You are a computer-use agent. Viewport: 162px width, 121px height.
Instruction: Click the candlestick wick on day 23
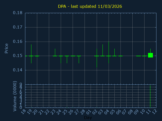point(55,52)
